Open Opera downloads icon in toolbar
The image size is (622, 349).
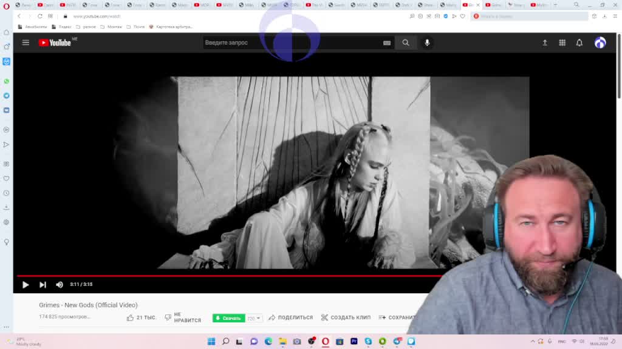[x=604, y=16]
